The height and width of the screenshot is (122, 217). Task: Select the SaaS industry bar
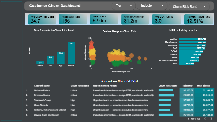coord(192,48)
